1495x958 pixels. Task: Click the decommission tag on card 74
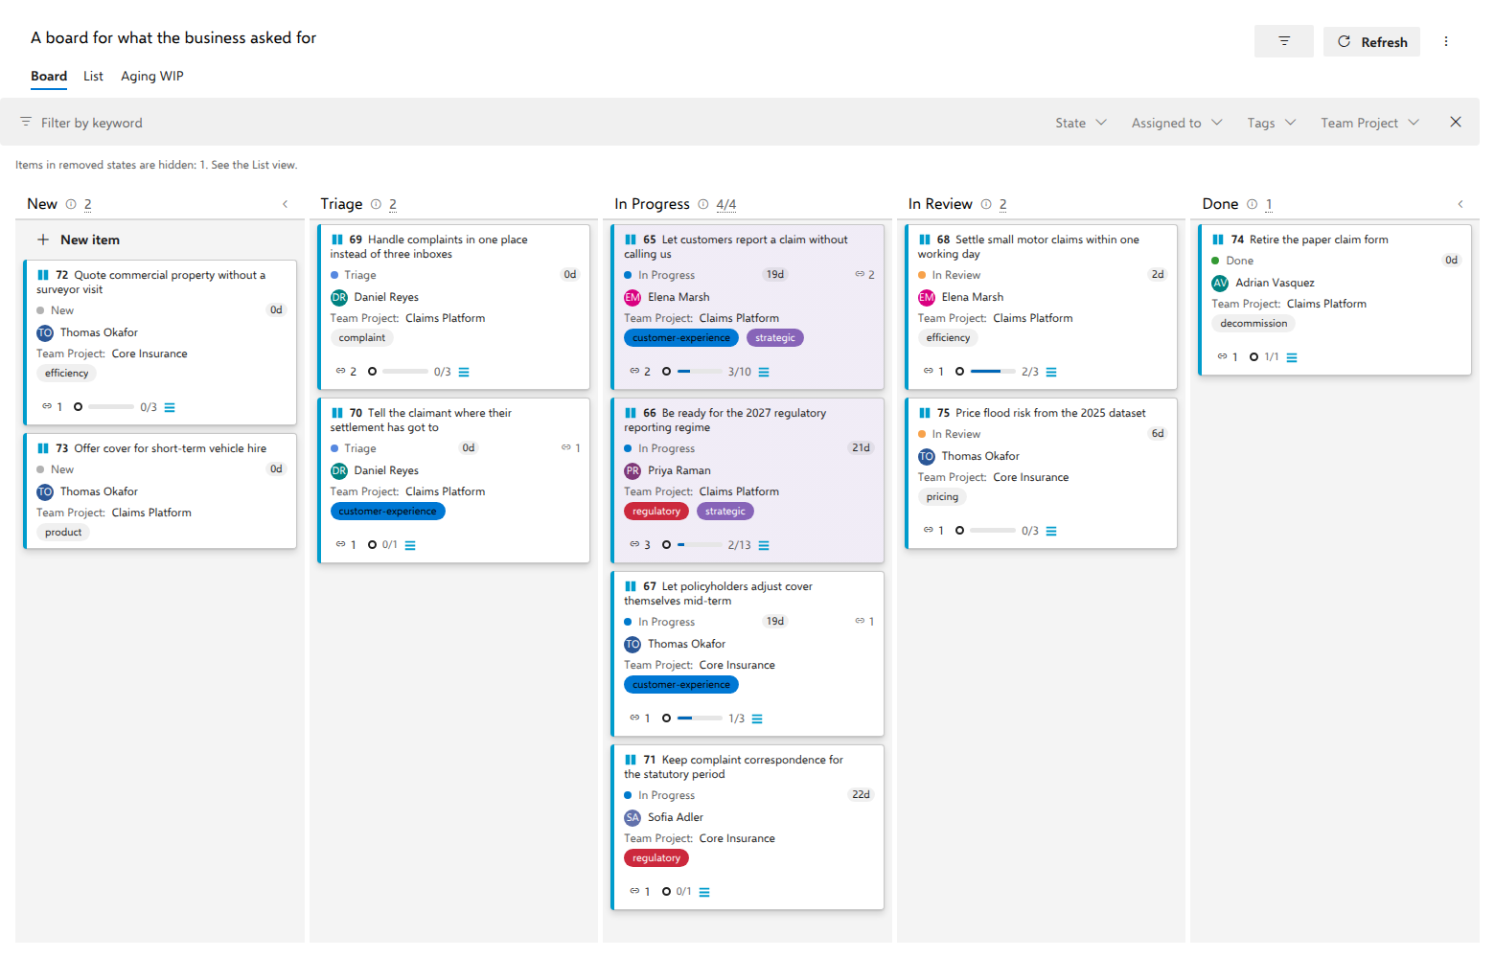pos(1253,324)
